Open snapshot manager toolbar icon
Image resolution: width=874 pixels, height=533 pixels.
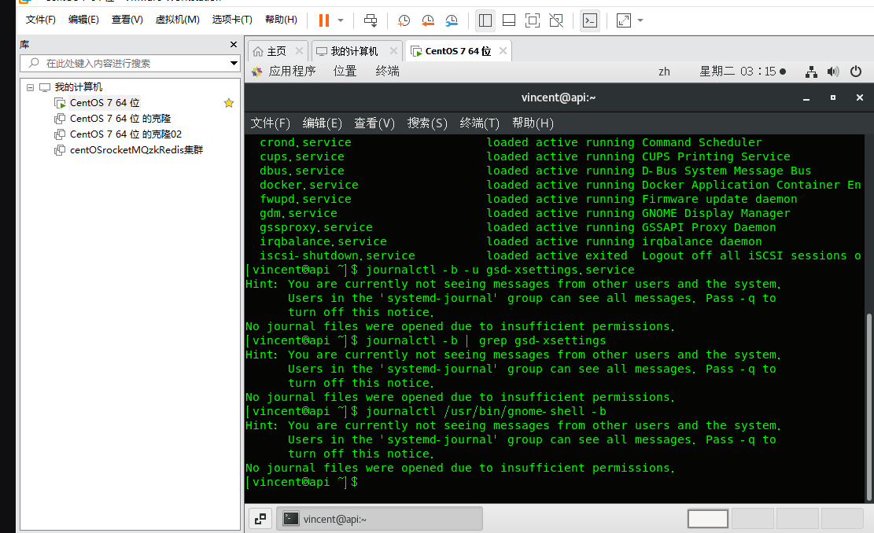pyautogui.click(x=452, y=20)
